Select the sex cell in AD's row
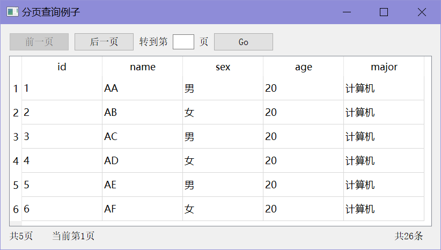This screenshot has height=250, width=441. click(x=223, y=160)
